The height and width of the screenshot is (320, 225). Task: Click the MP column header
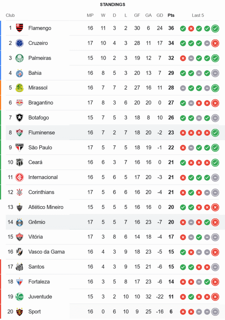point(90,15)
